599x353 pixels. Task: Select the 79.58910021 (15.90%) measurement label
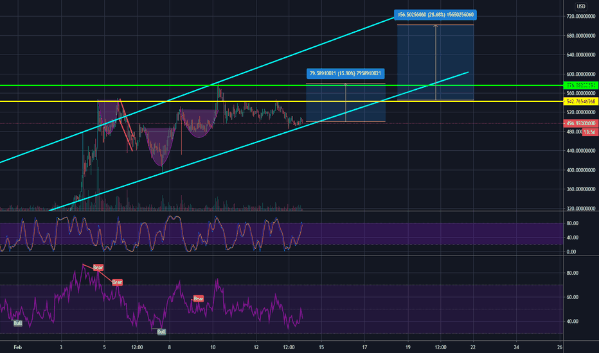345,73
